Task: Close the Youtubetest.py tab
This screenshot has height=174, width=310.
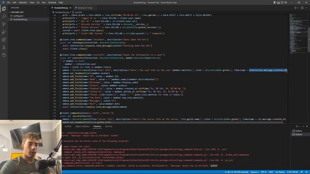Action: 70,8
